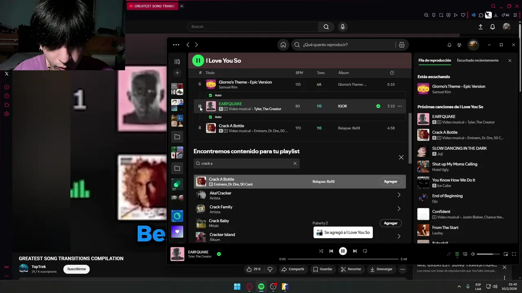Viewport: 522px width, 293px height.
Task: Sort playlist by Tono column
Action: [x=321, y=73]
